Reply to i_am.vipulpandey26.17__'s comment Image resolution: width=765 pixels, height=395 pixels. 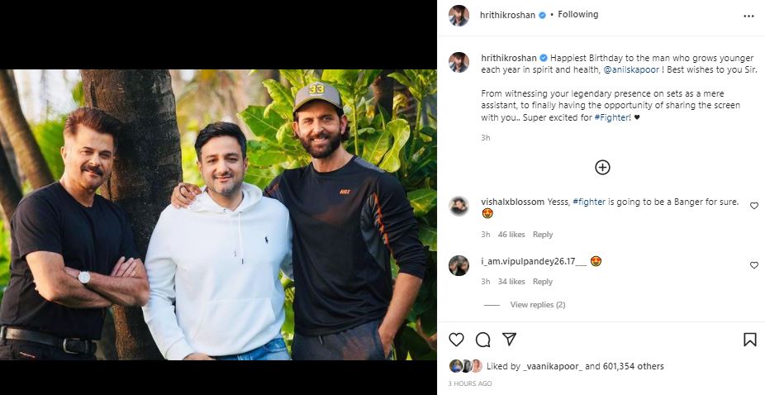click(x=542, y=282)
